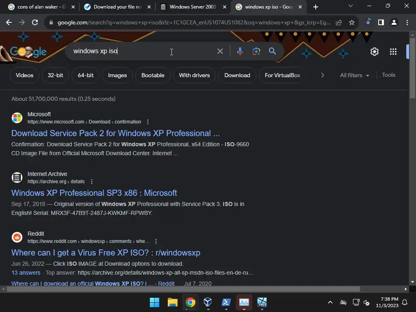Start voice search with microphone icon
The image size is (416, 312).
[x=240, y=51]
